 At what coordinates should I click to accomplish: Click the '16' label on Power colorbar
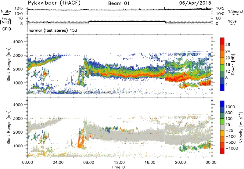click(228, 65)
